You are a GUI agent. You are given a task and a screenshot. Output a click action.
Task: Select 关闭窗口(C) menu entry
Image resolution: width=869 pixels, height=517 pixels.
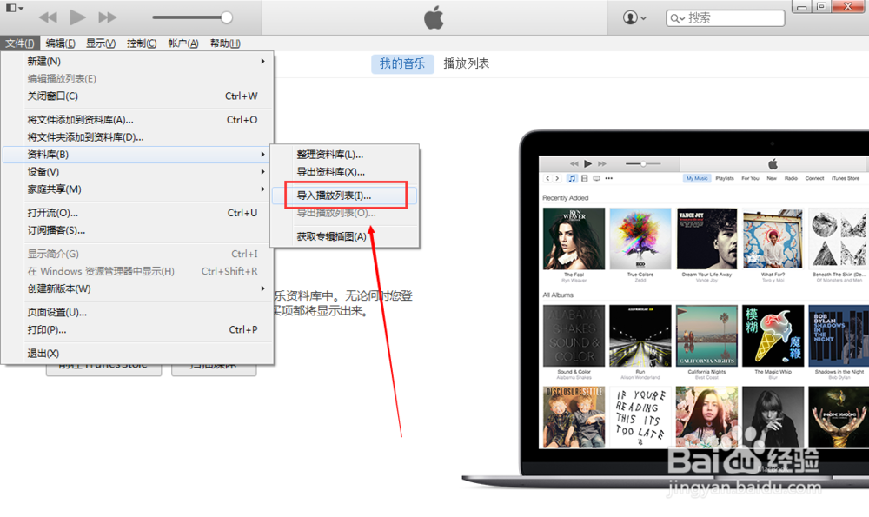coord(137,96)
